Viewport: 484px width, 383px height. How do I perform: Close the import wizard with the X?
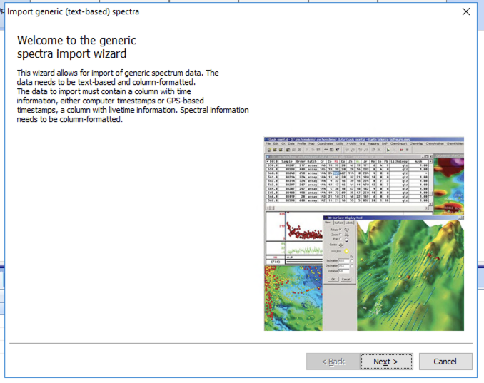click(x=466, y=11)
